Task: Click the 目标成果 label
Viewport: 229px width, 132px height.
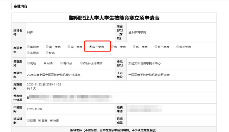Action: click(x=120, y=121)
